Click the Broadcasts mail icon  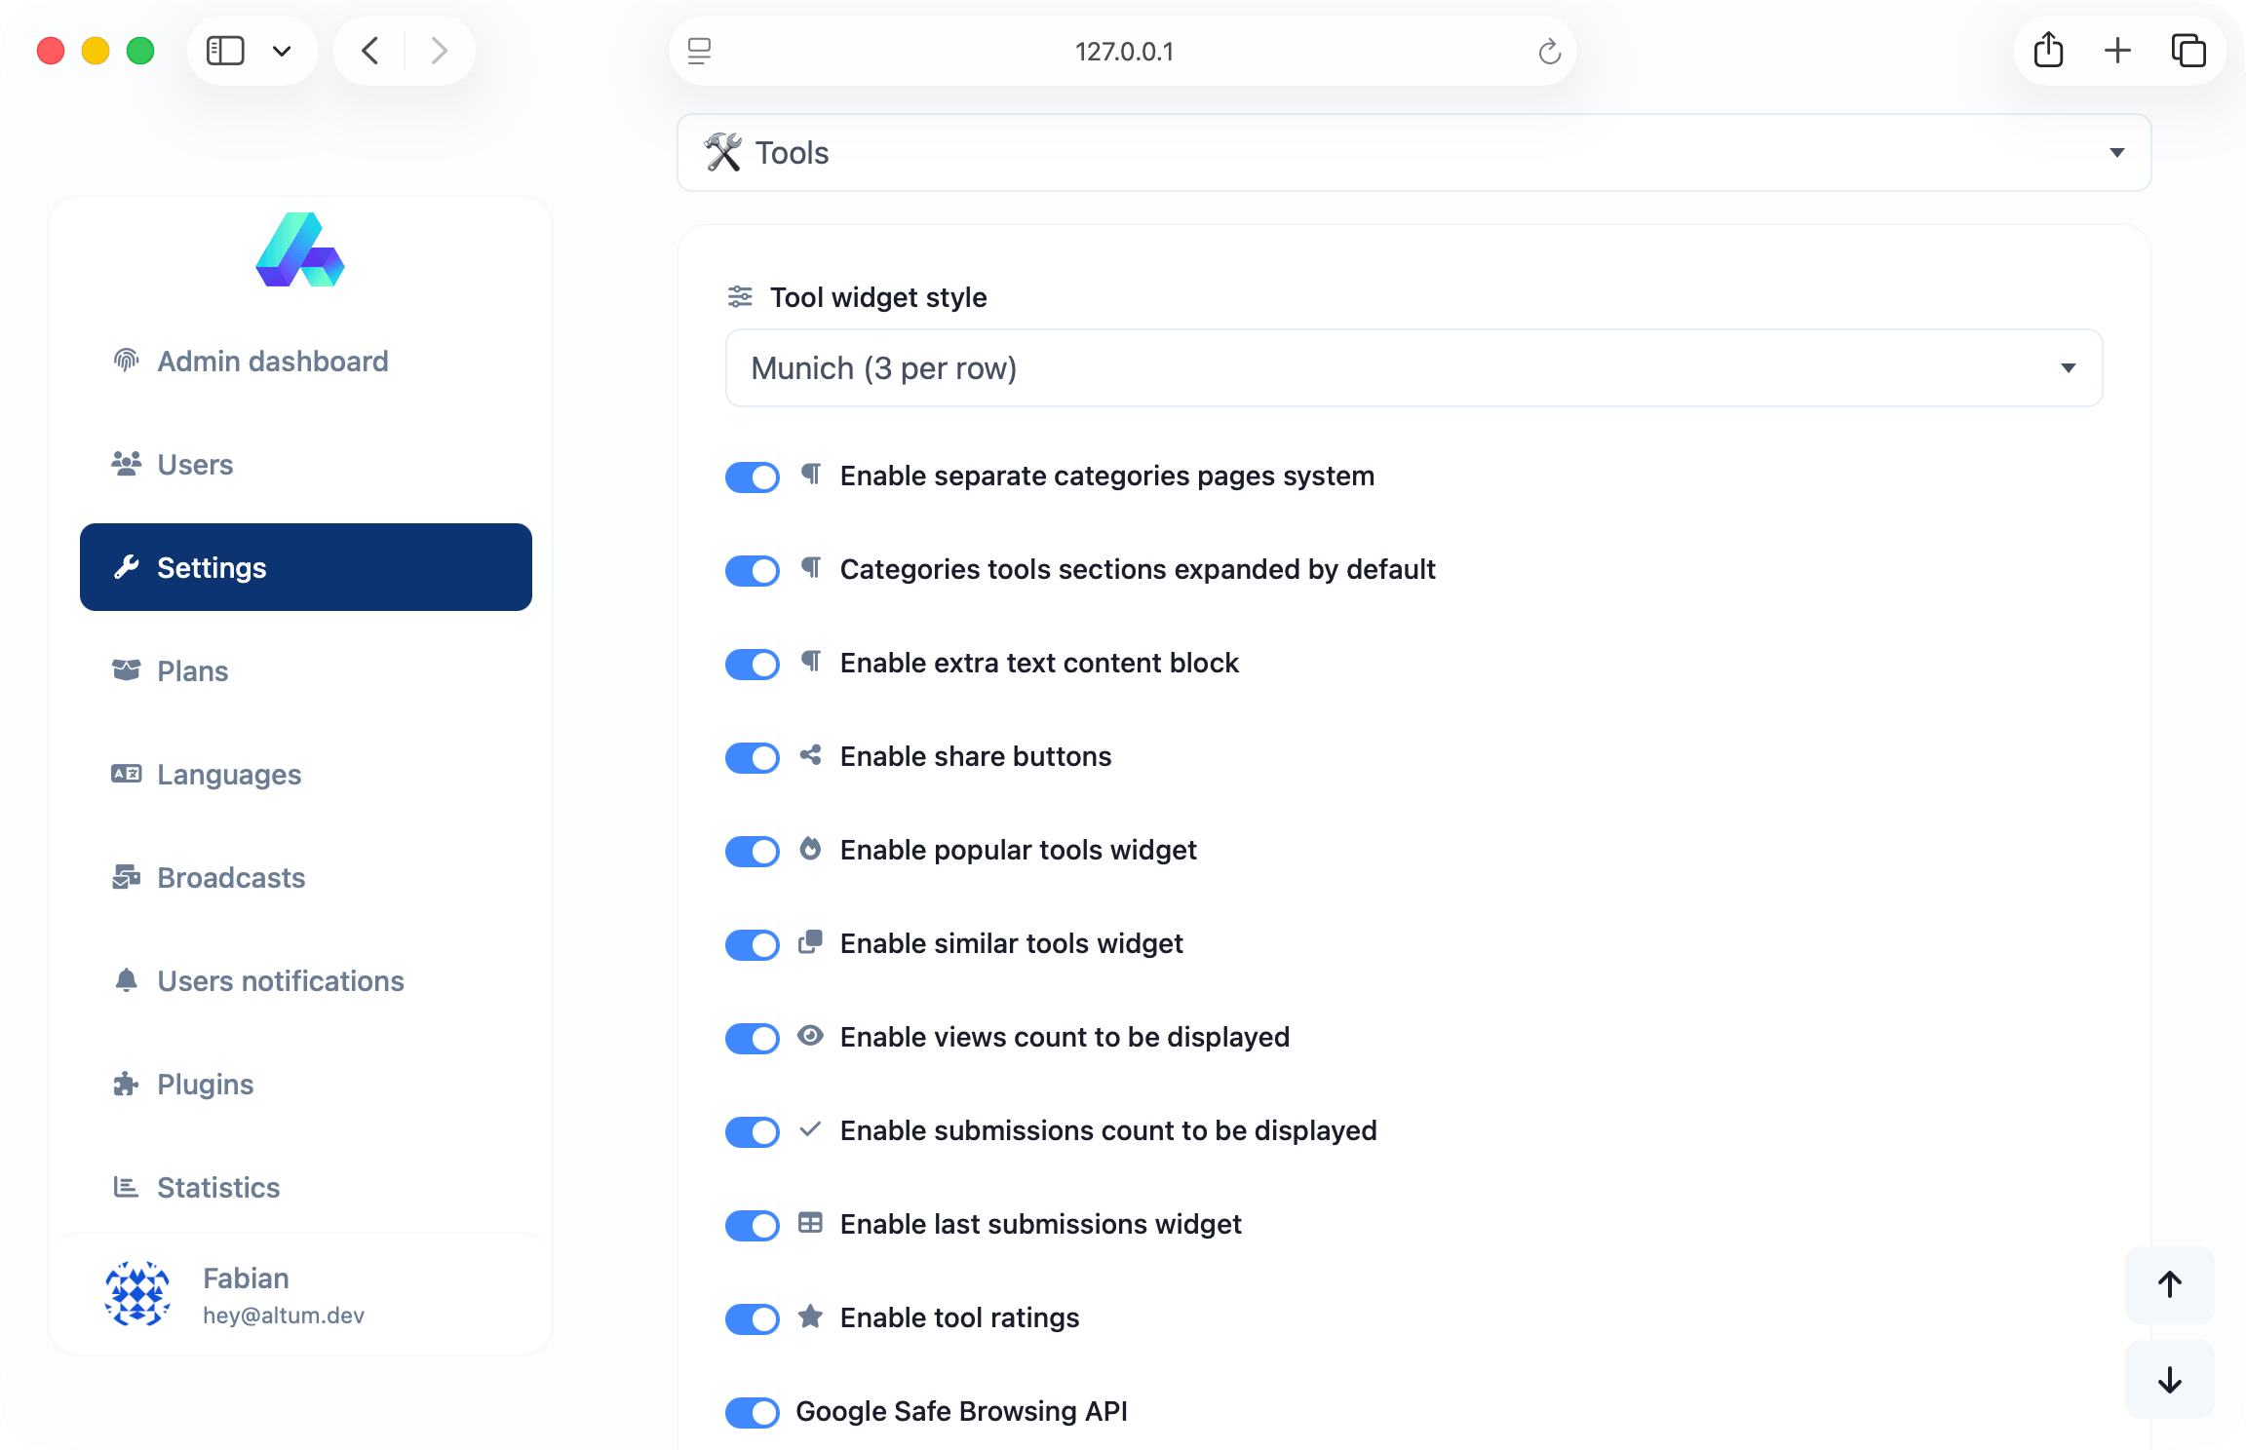[126, 877]
